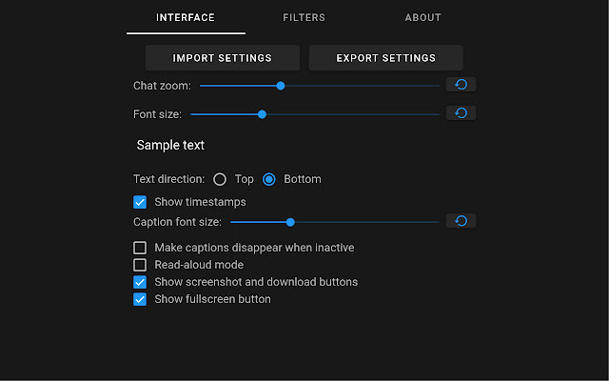
Task: Click the Export Settings button
Action: (385, 58)
